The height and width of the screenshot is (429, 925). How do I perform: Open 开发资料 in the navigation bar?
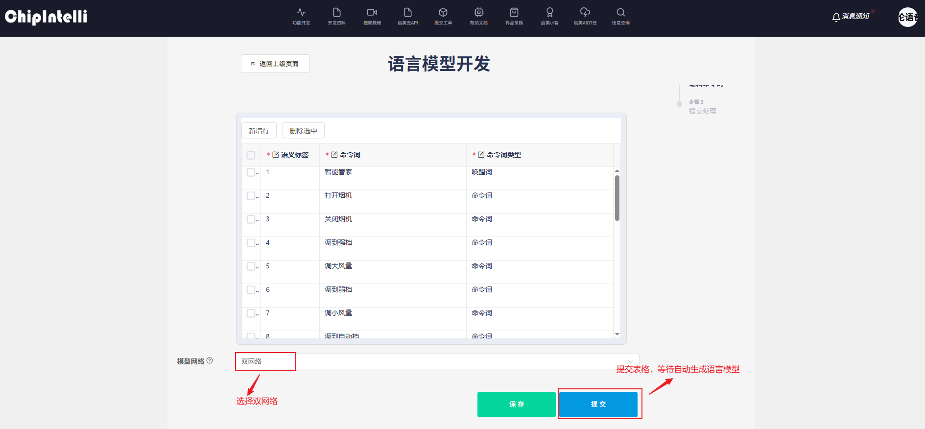click(x=337, y=16)
